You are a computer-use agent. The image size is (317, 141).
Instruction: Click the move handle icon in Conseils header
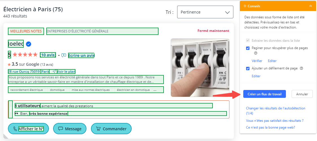245,6
